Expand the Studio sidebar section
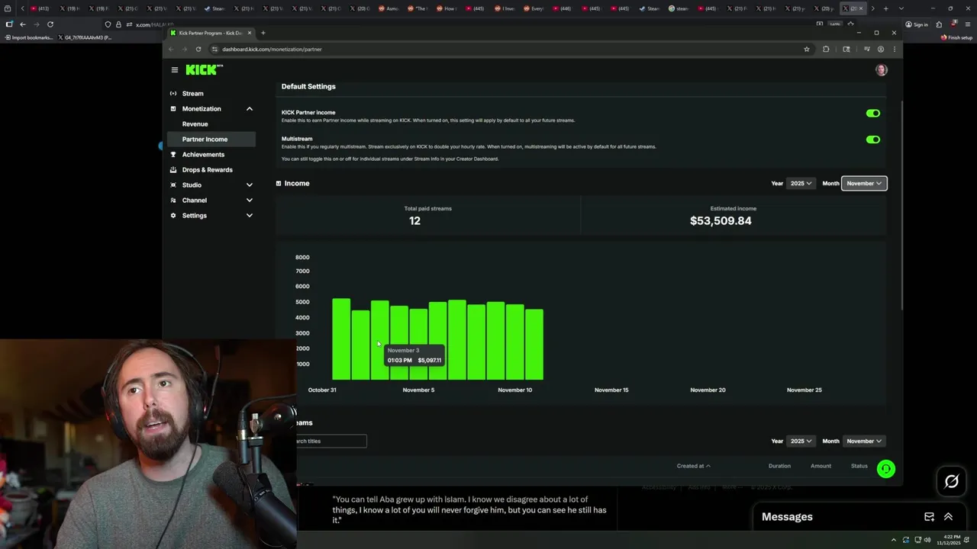Screen dimensions: 977x549 tap(249, 185)
